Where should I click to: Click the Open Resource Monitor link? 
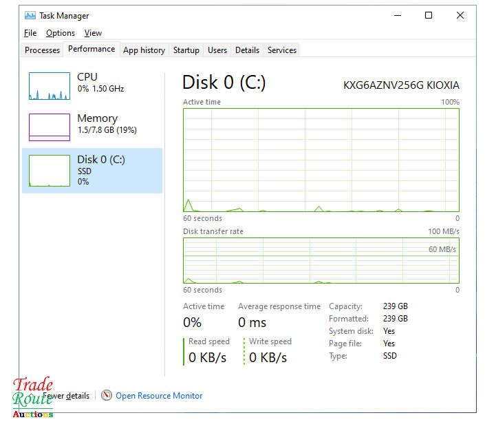(x=159, y=396)
